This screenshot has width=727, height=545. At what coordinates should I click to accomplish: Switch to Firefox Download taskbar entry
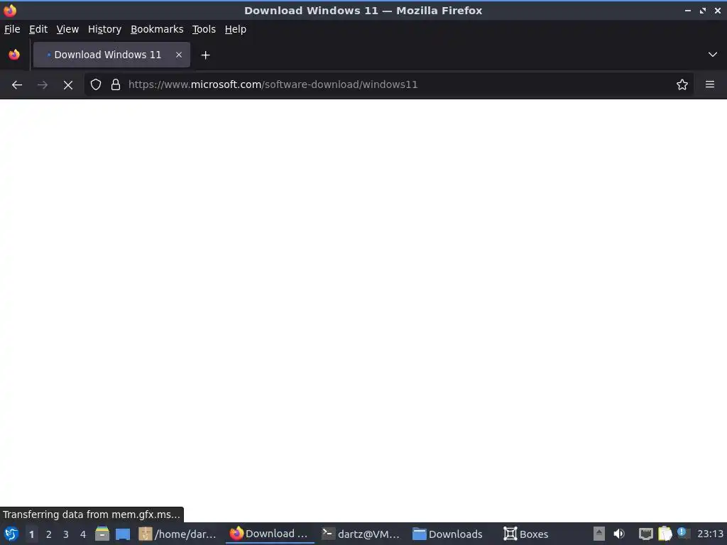coord(269,534)
